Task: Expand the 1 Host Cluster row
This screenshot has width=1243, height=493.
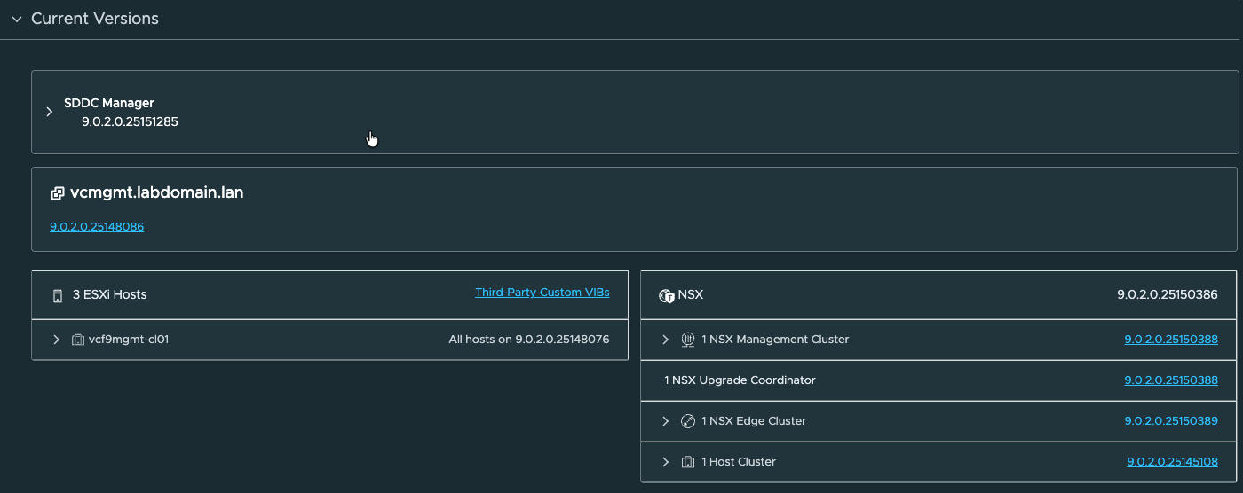Action: (x=665, y=462)
